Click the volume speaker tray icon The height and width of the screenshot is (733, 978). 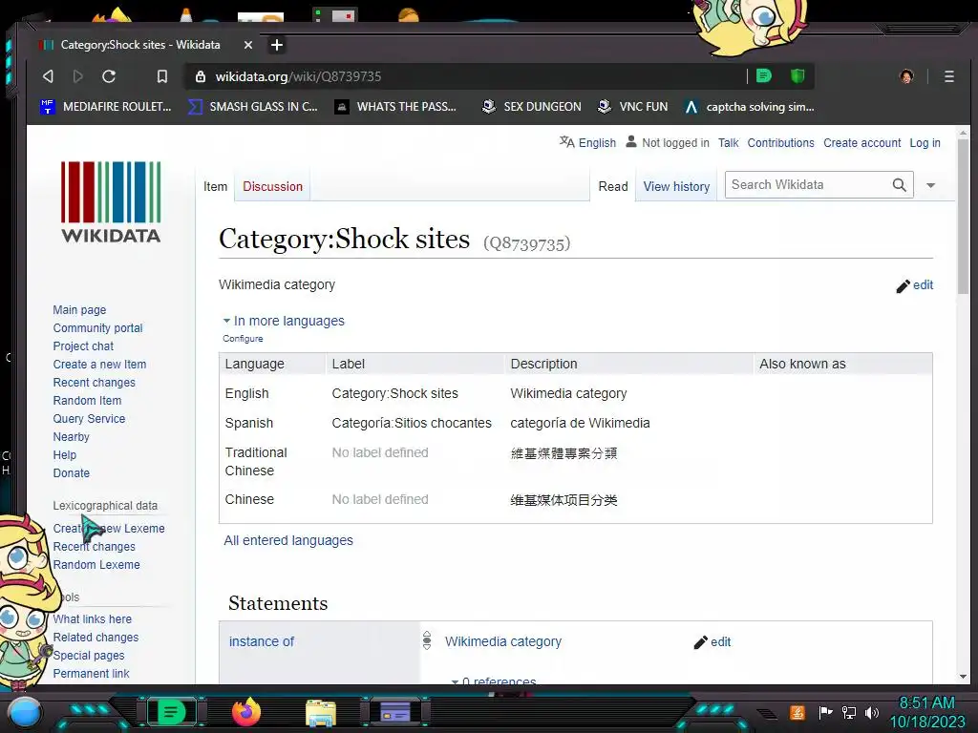[871, 712]
